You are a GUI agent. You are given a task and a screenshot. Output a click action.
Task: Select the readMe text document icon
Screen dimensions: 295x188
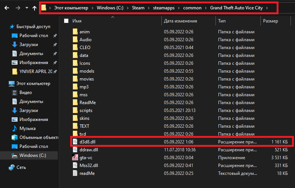[x=75, y=173]
